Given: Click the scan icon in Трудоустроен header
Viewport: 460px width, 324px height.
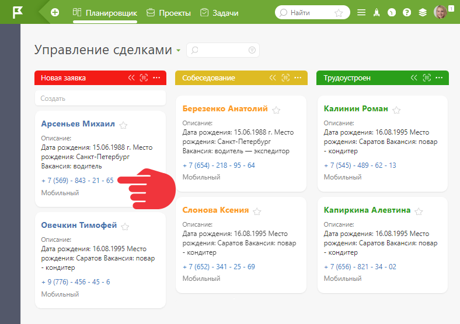Looking at the screenshot, I should point(427,78).
